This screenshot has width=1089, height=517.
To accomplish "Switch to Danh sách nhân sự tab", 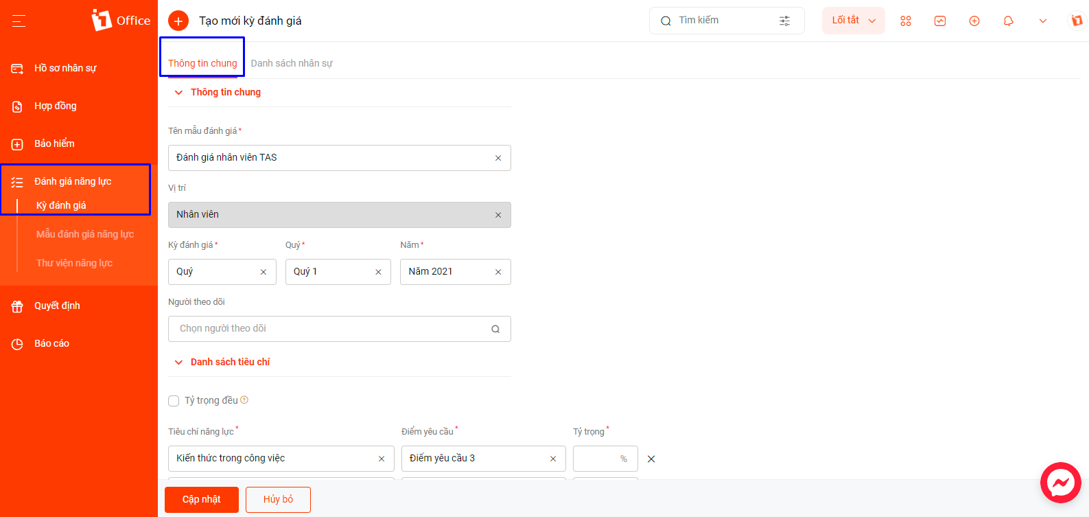I will 292,63.
